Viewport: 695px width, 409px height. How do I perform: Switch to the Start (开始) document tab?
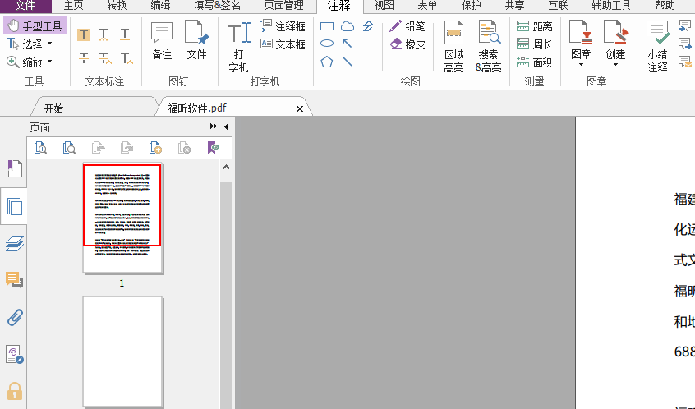(x=53, y=108)
